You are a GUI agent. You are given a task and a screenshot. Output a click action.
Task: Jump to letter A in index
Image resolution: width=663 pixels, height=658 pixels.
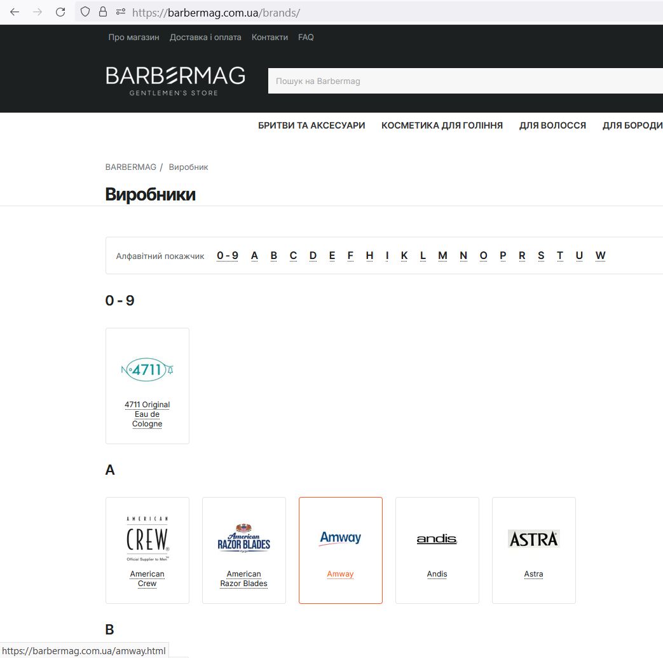(254, 255)
